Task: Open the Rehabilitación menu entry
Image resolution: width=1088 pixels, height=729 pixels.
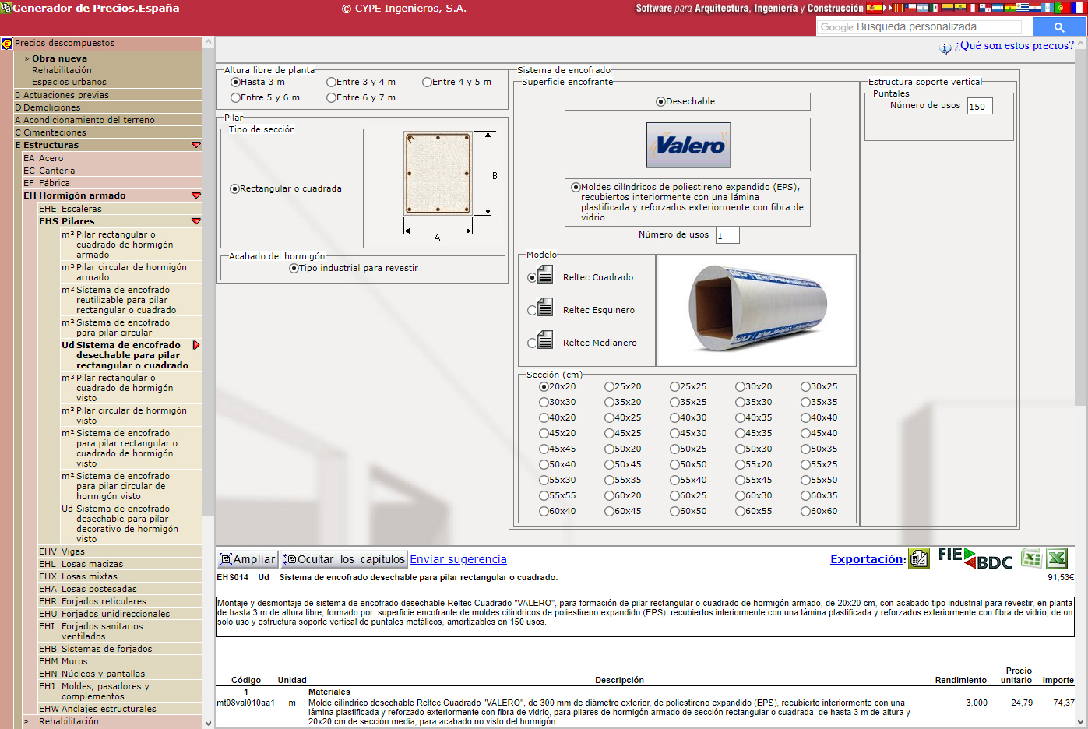Action: [62, 70]
